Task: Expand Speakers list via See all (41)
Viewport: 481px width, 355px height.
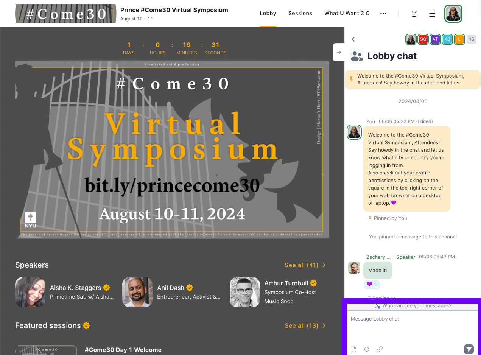Action: [x=305, y=265]
